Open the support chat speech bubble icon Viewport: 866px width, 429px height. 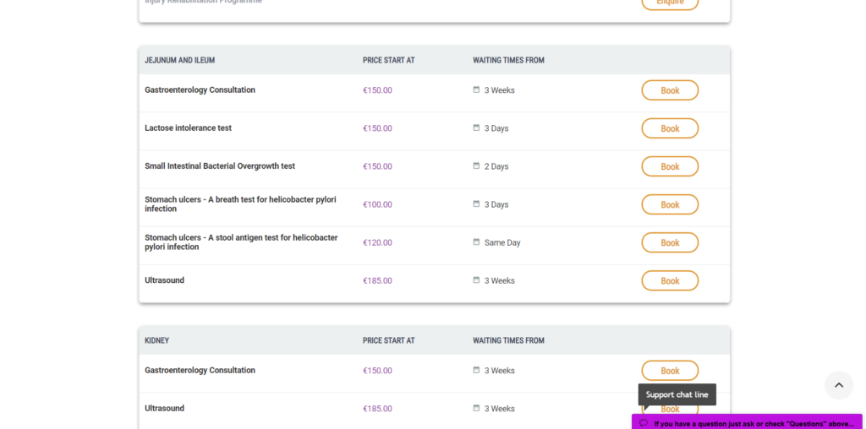(x=644, y=423)
